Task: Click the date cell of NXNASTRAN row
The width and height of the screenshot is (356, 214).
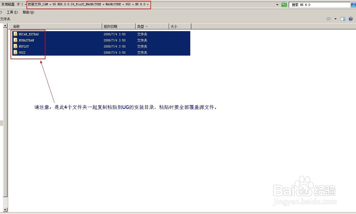Action: point(115,40)
